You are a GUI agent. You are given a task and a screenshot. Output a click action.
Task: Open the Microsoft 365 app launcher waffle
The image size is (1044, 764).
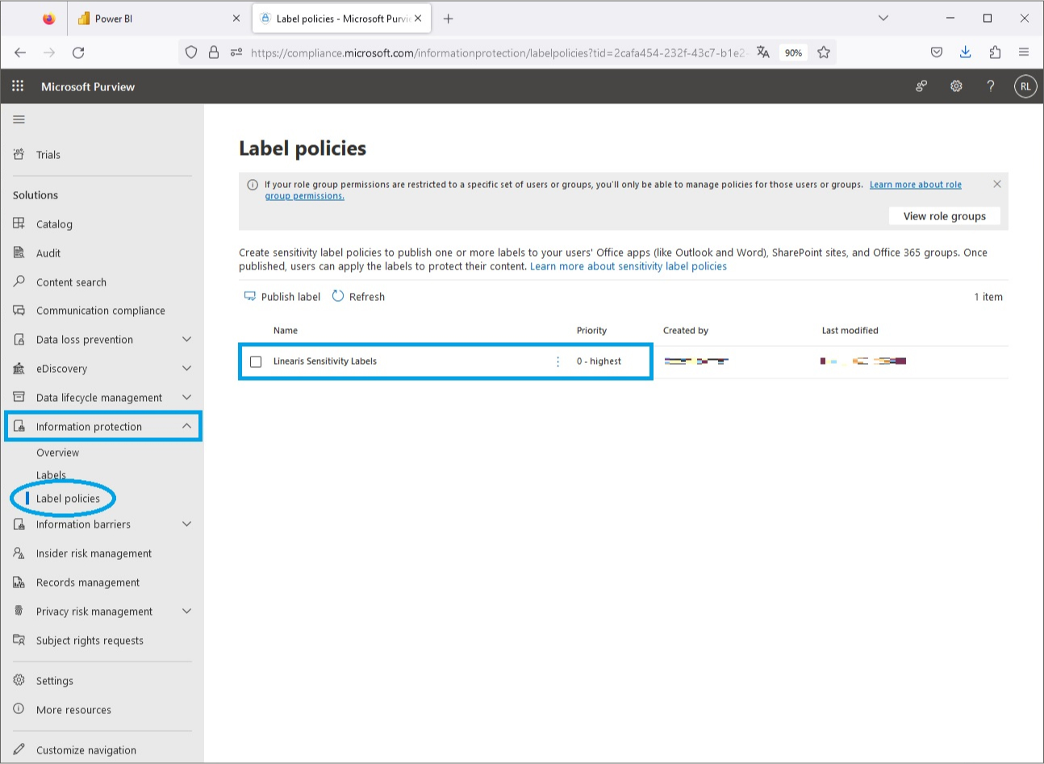coord(17,86)
